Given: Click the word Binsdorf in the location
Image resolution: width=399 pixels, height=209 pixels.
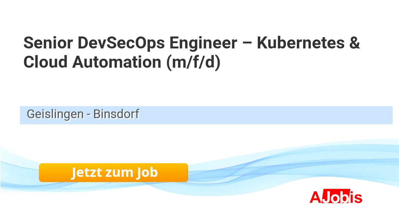Looking at the screenshot, I should [x=116, y=114].
